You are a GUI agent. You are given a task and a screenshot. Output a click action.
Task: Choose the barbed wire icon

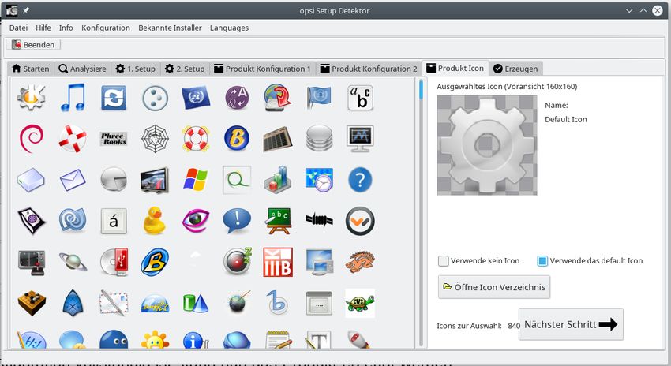[319, 220]
